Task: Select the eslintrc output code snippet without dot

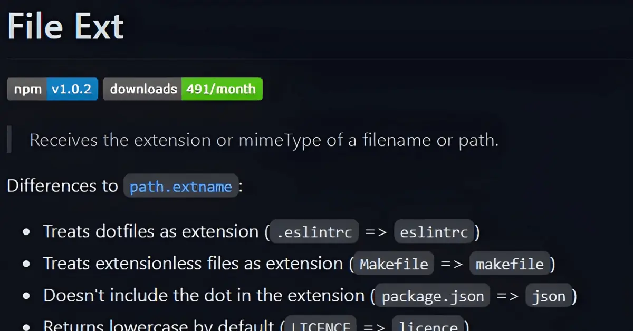Action: [x=434, y=232]
